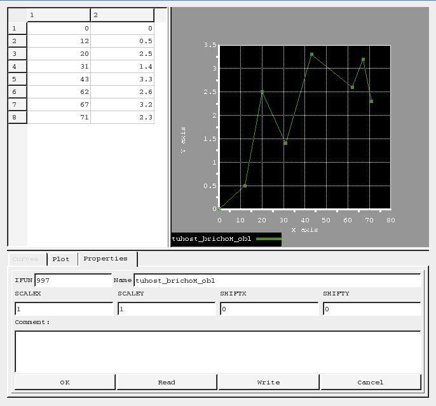
Task: Switch to the Plot tab
Action: click(62, 259)
